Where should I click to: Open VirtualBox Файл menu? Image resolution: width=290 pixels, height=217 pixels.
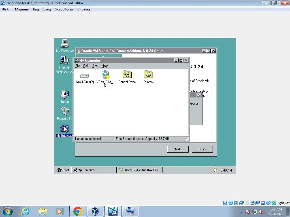click(7, 9)
